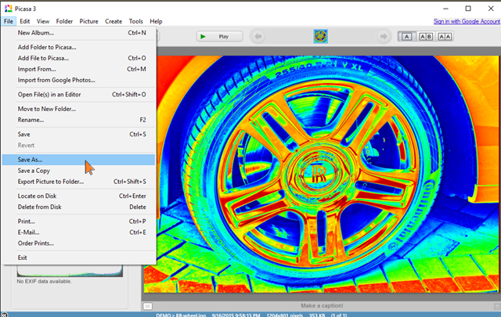Open the Edit menu

tap(26, 21)
